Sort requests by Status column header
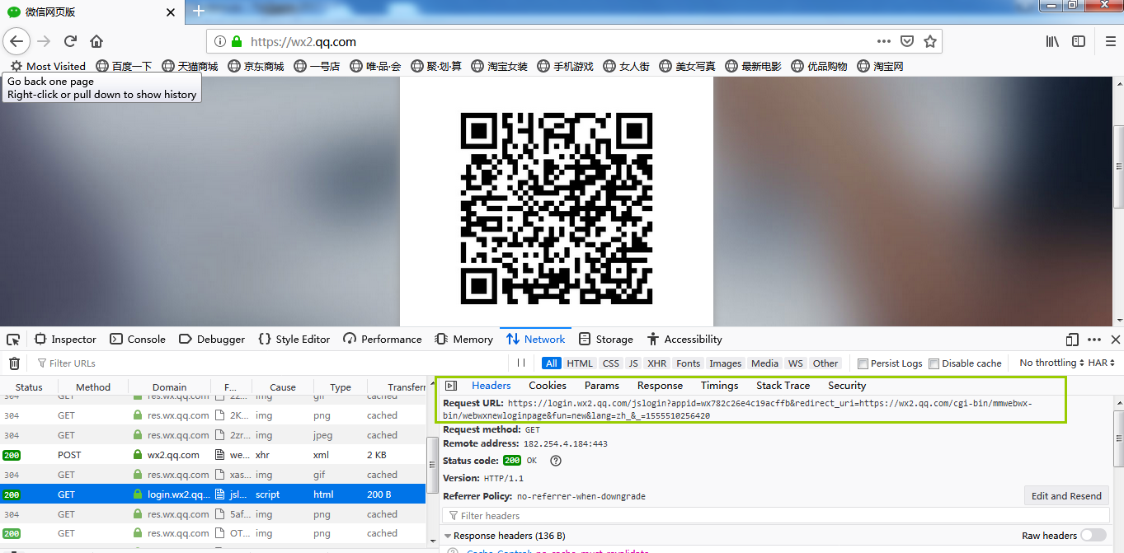Image resolution: width=1124 pixels, height=553 pixels. (29, 387)
